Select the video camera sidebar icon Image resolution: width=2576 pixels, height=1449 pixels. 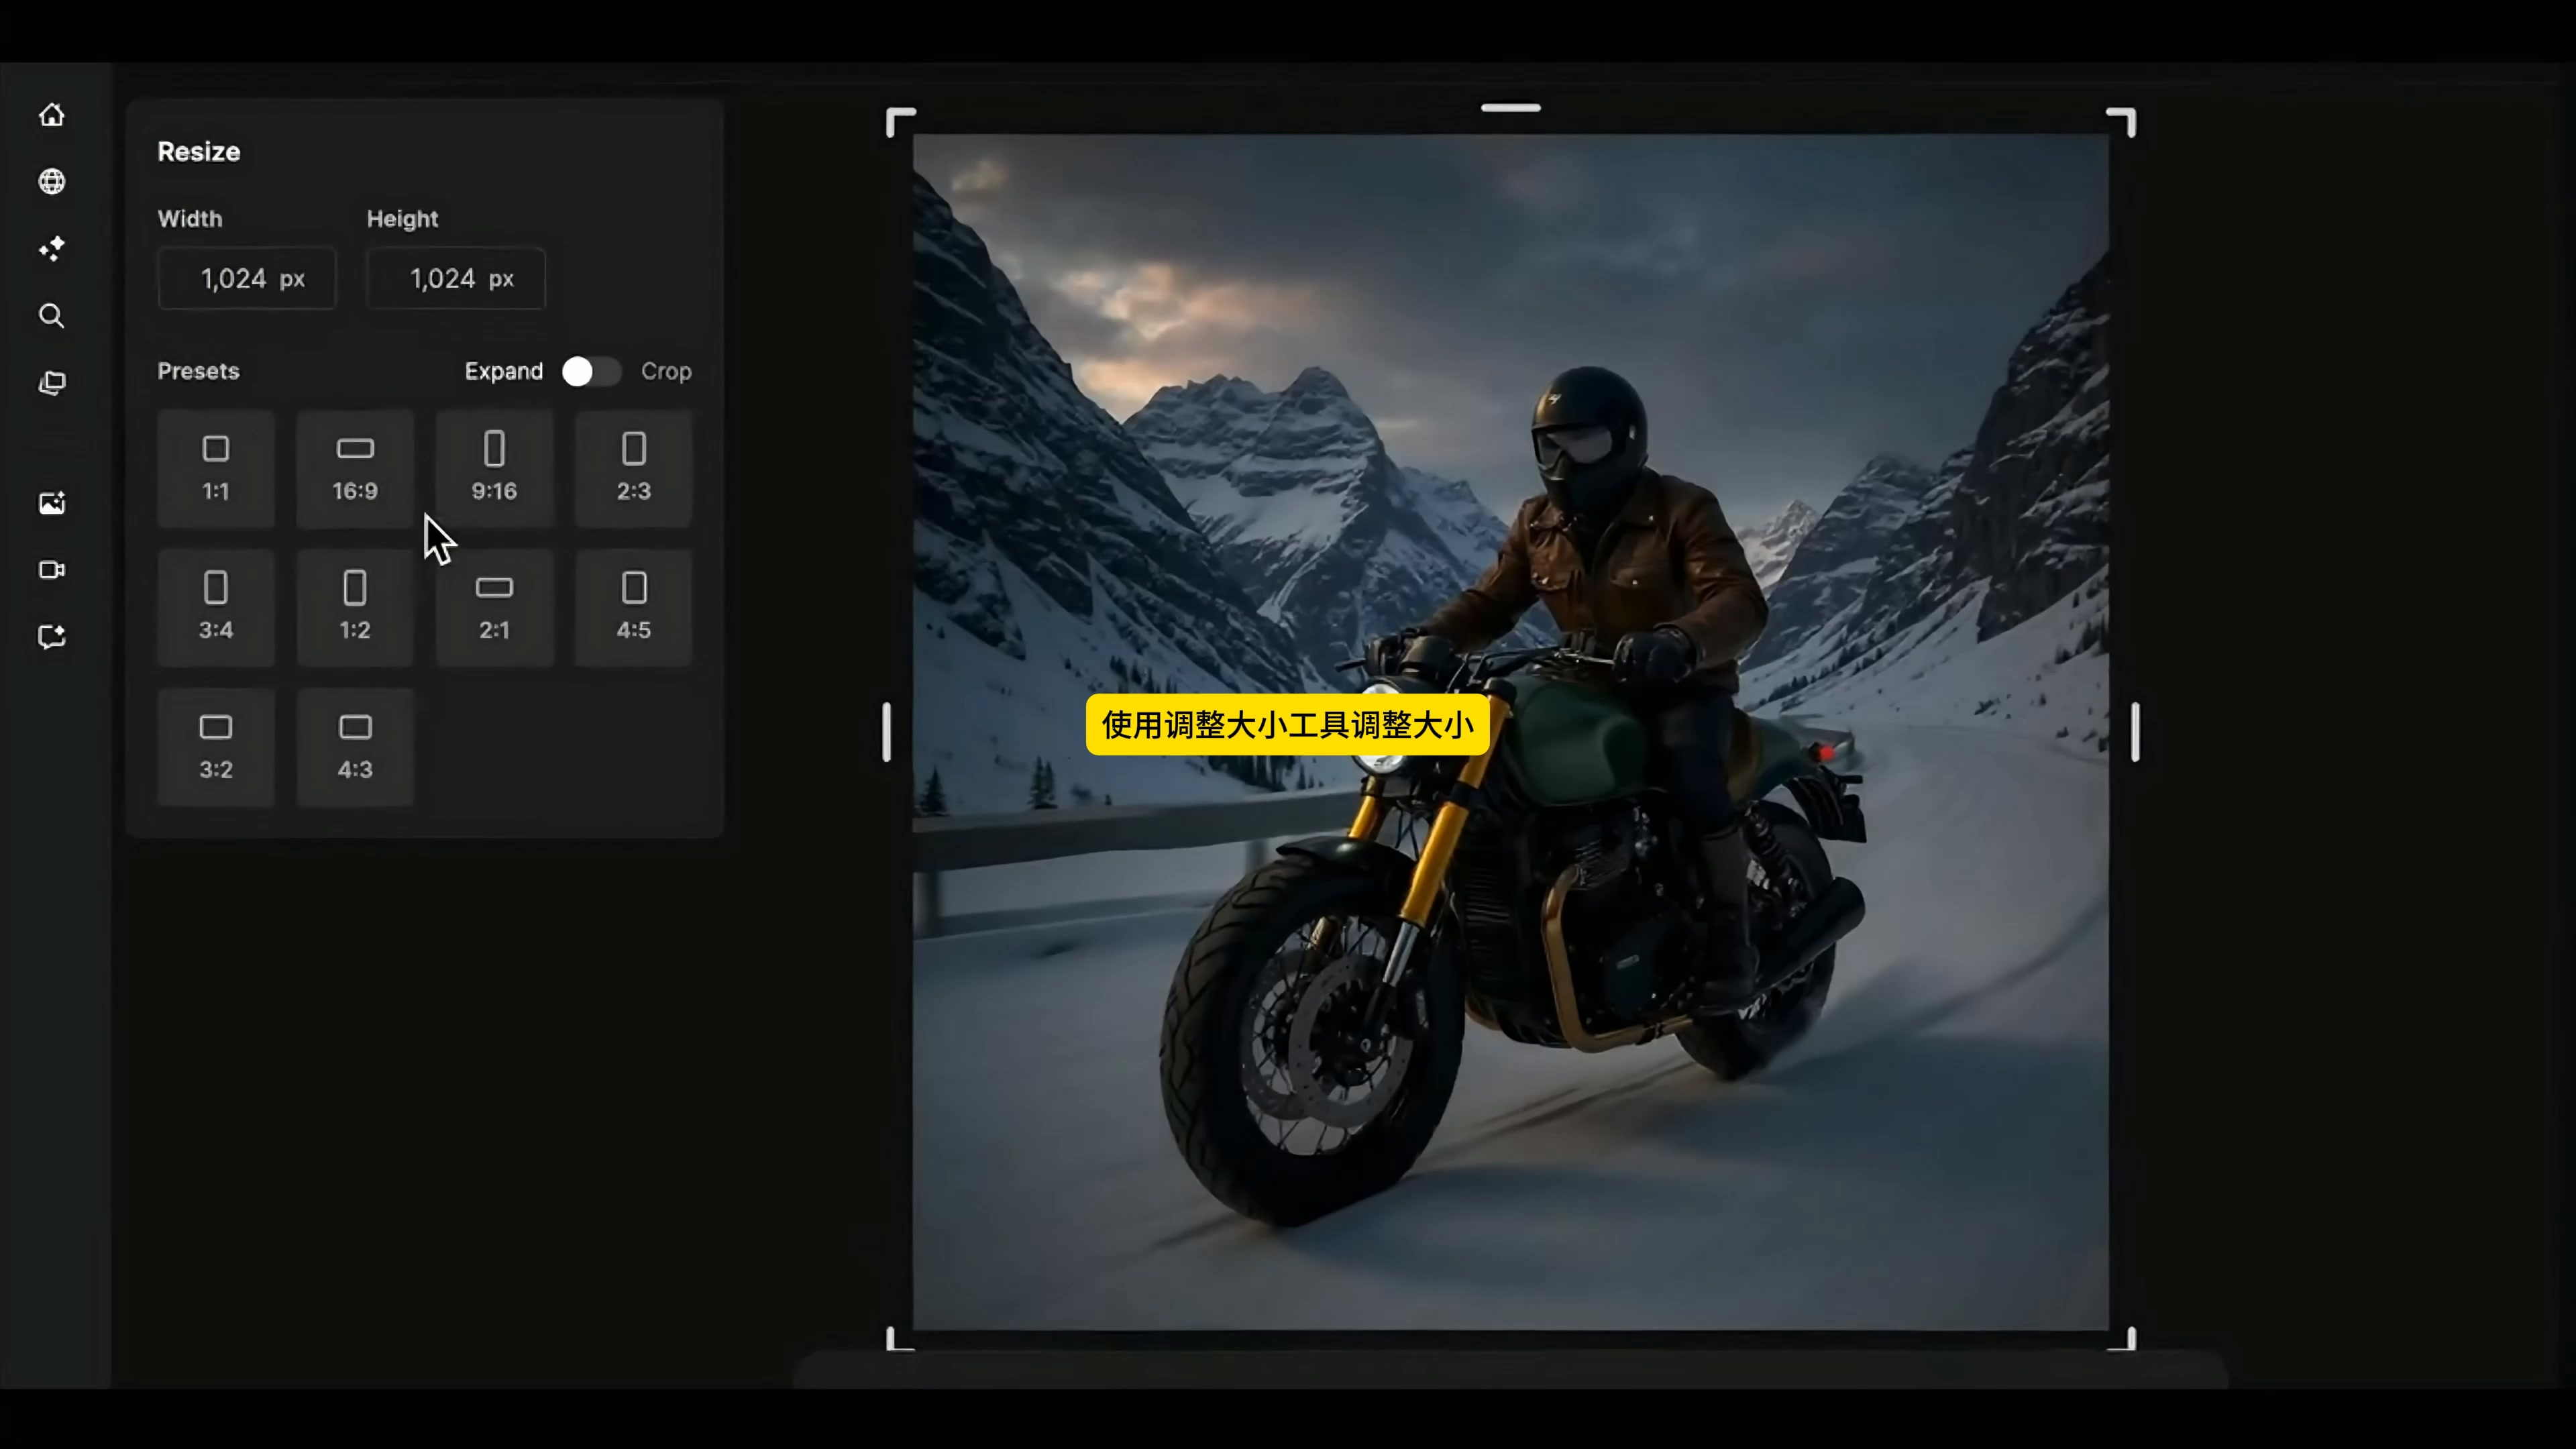(x=52, y=570)
